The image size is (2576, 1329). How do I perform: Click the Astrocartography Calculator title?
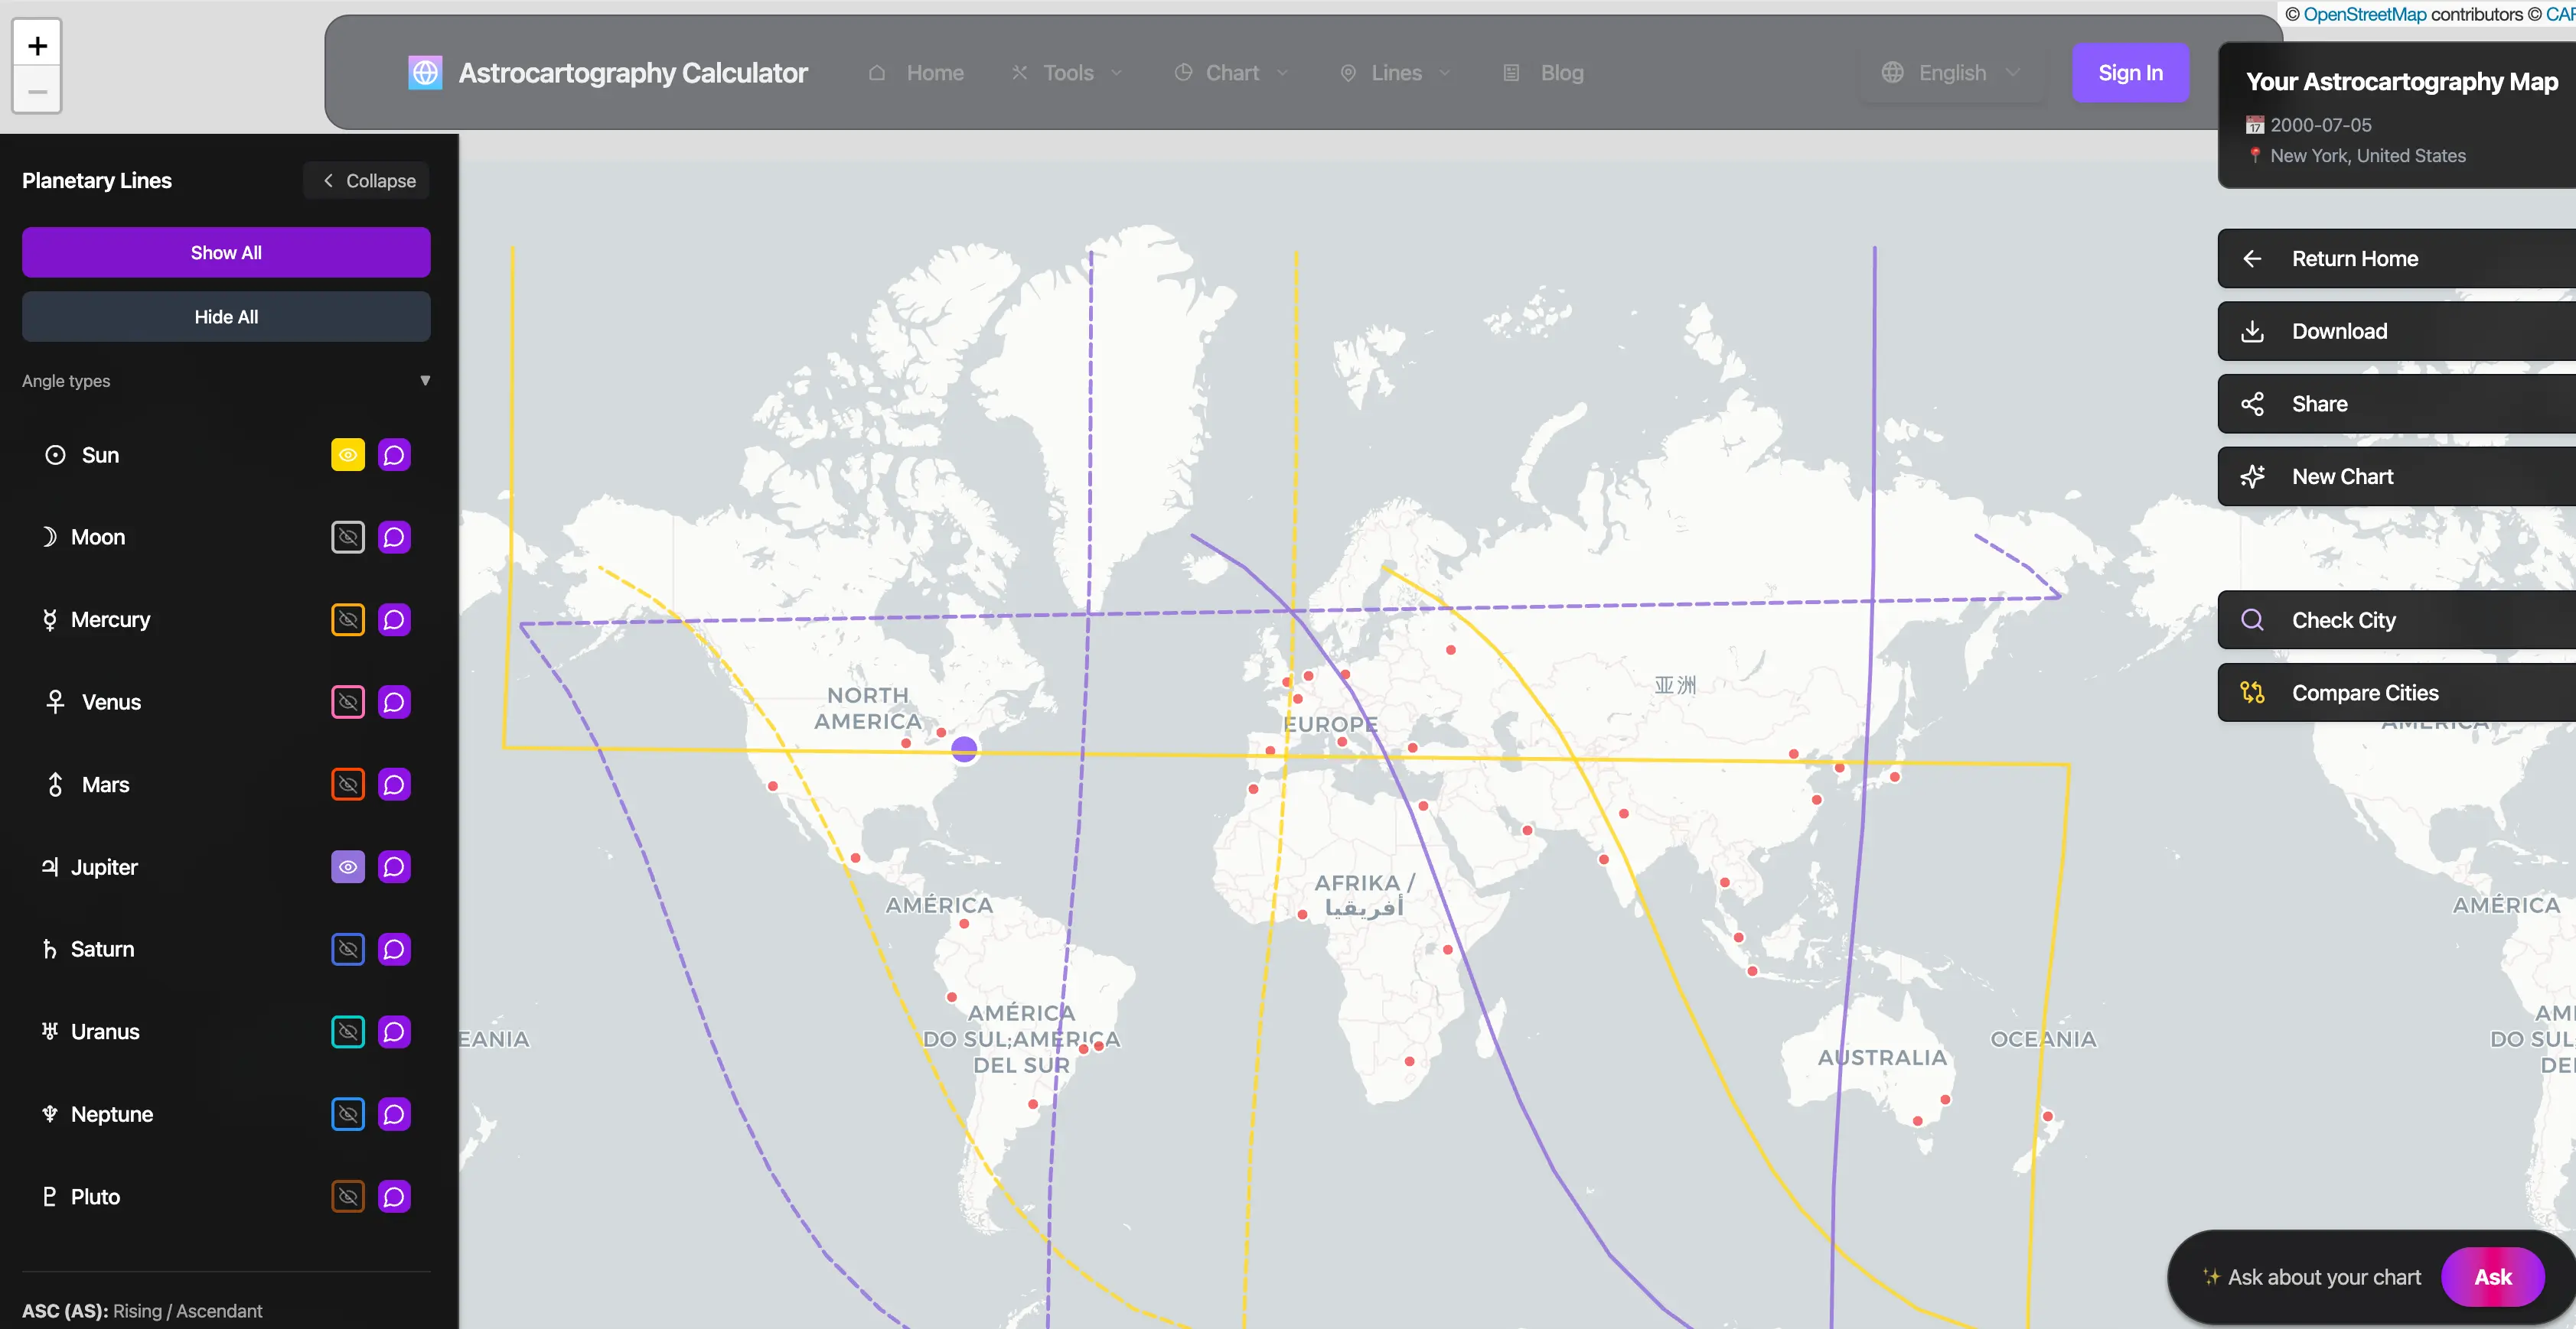point(632,73)
